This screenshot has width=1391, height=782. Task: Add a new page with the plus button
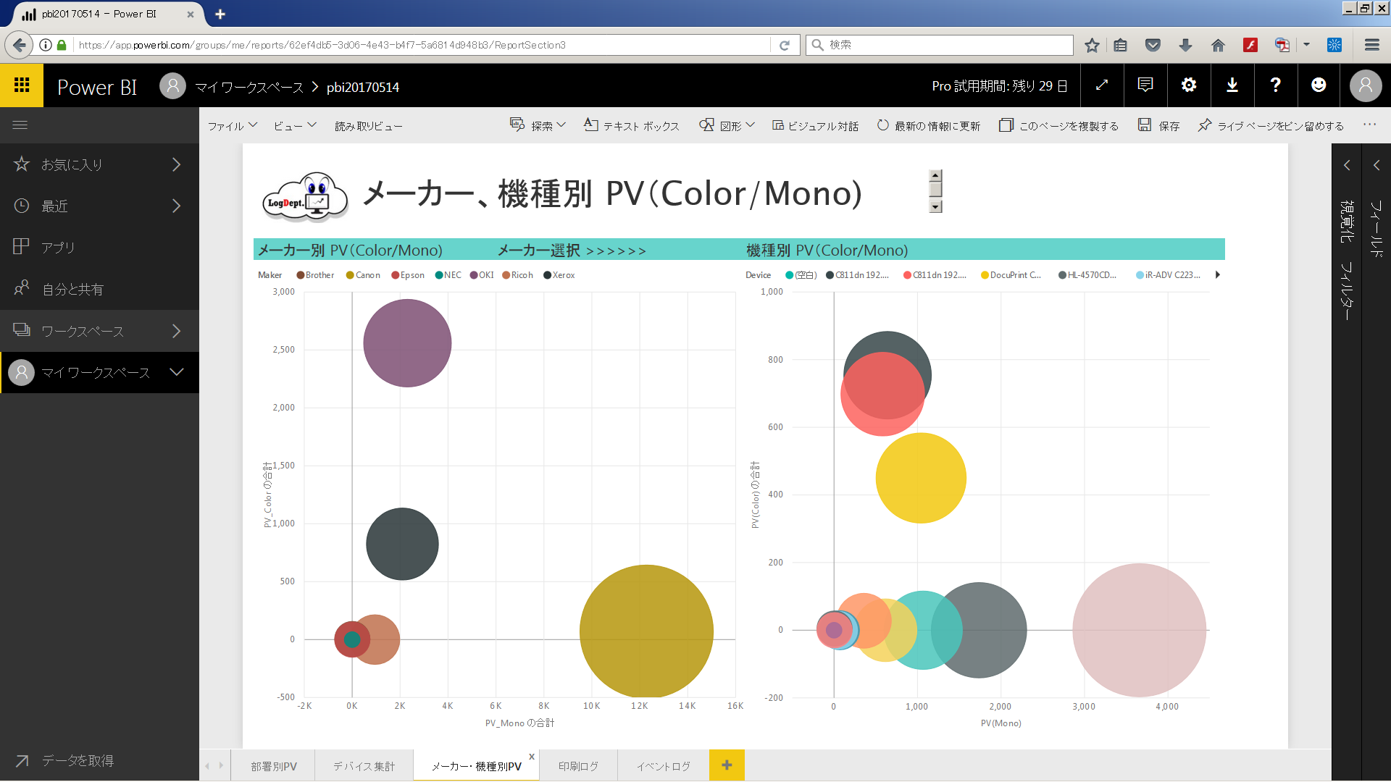[x=727, y=765]
